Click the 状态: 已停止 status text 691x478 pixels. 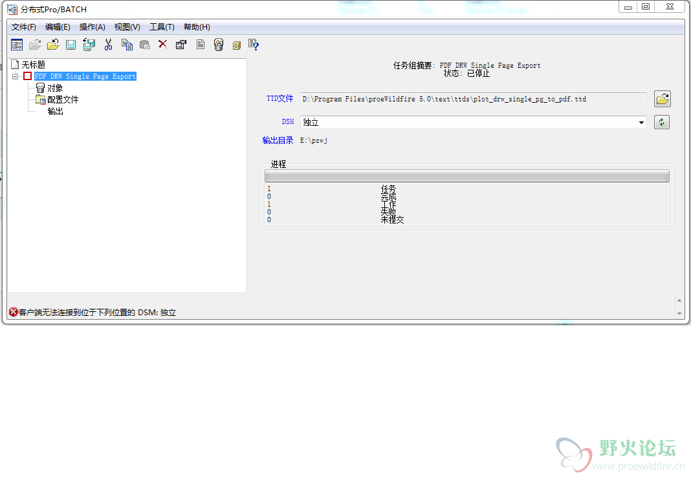point(466,74)
